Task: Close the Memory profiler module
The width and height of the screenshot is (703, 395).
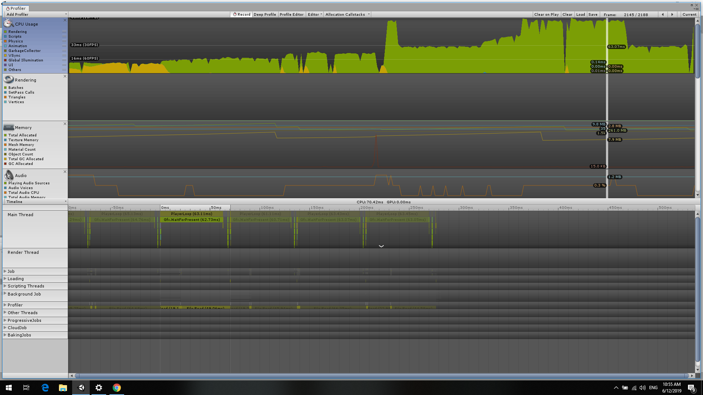Action: (65, 124)
